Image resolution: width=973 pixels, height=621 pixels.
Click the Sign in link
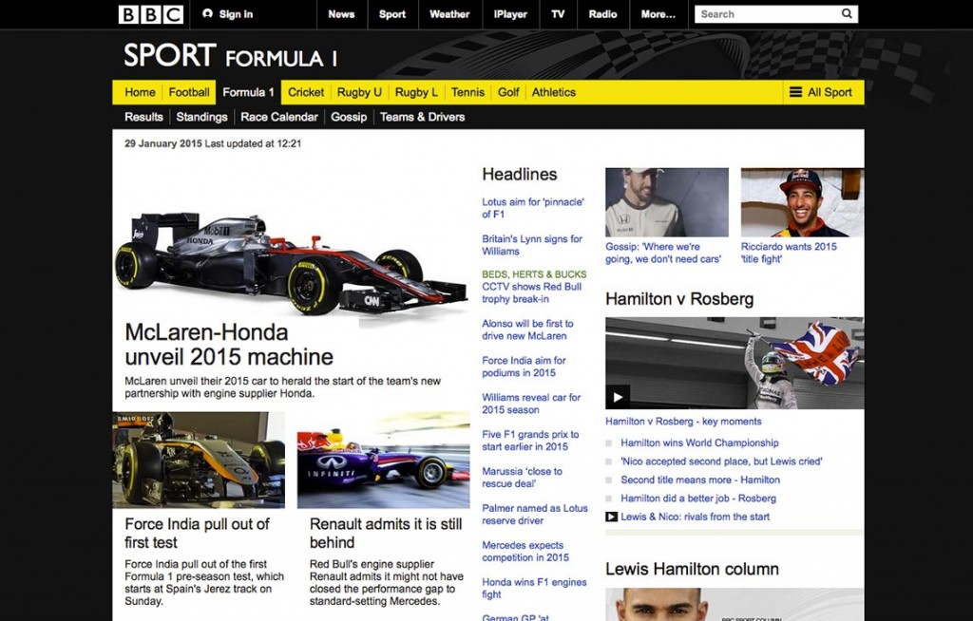[236, 13]
